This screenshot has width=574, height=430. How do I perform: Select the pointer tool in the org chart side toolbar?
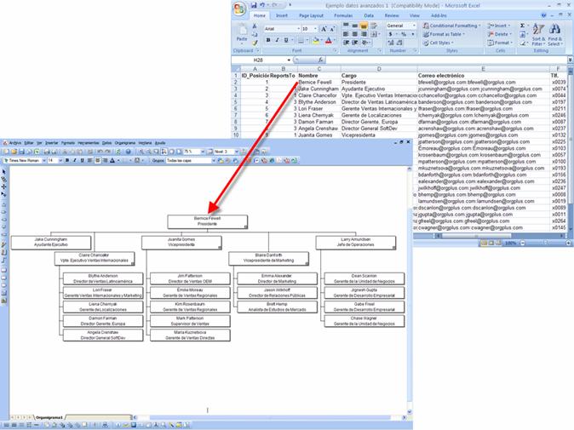3,172
